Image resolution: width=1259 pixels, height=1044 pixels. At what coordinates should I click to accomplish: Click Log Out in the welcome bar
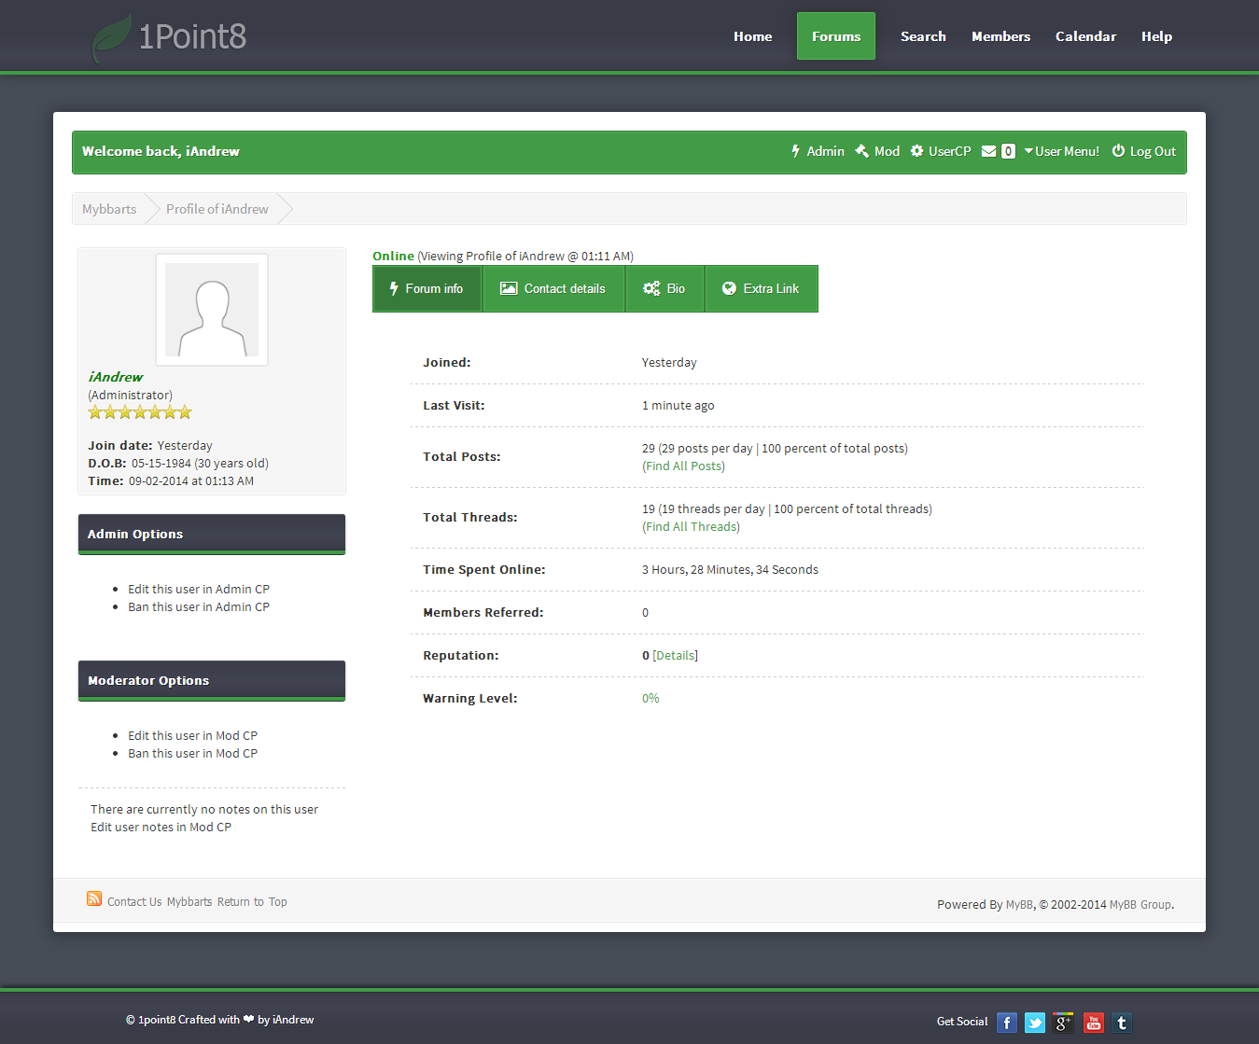pyautogui.click(x=1144, y=151)
